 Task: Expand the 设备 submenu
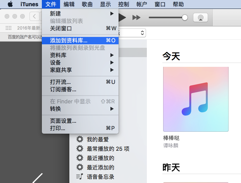(80, 63)
